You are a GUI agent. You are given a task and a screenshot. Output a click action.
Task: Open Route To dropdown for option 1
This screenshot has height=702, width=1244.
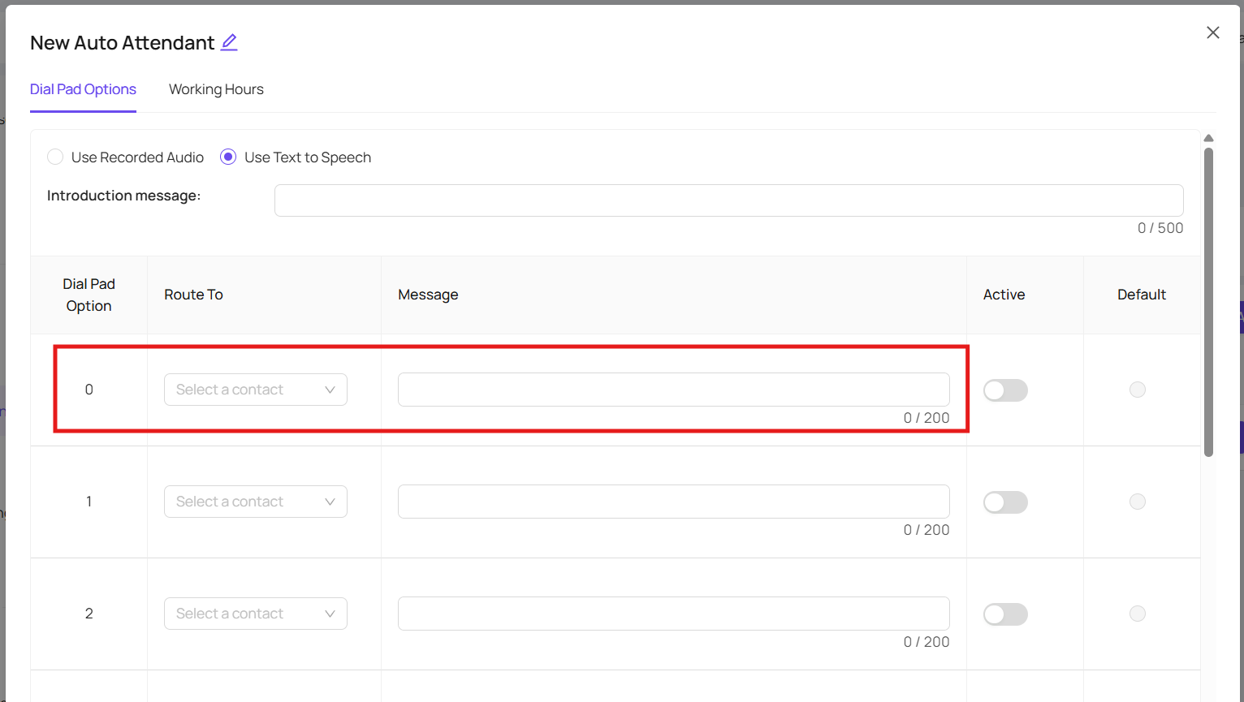click(x=256, y=502)
